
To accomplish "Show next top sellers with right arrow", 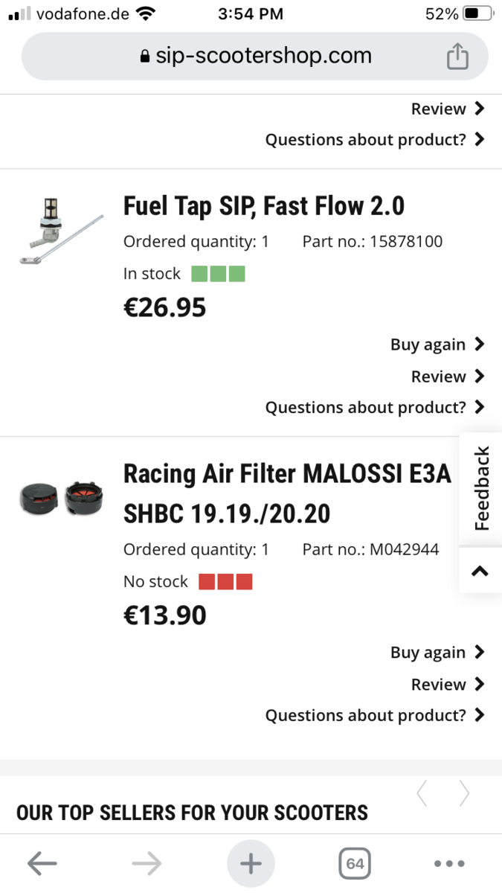I will [464, 794].
